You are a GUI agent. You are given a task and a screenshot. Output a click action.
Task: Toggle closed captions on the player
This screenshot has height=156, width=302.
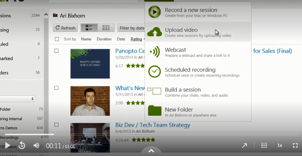tap(264, 145)
